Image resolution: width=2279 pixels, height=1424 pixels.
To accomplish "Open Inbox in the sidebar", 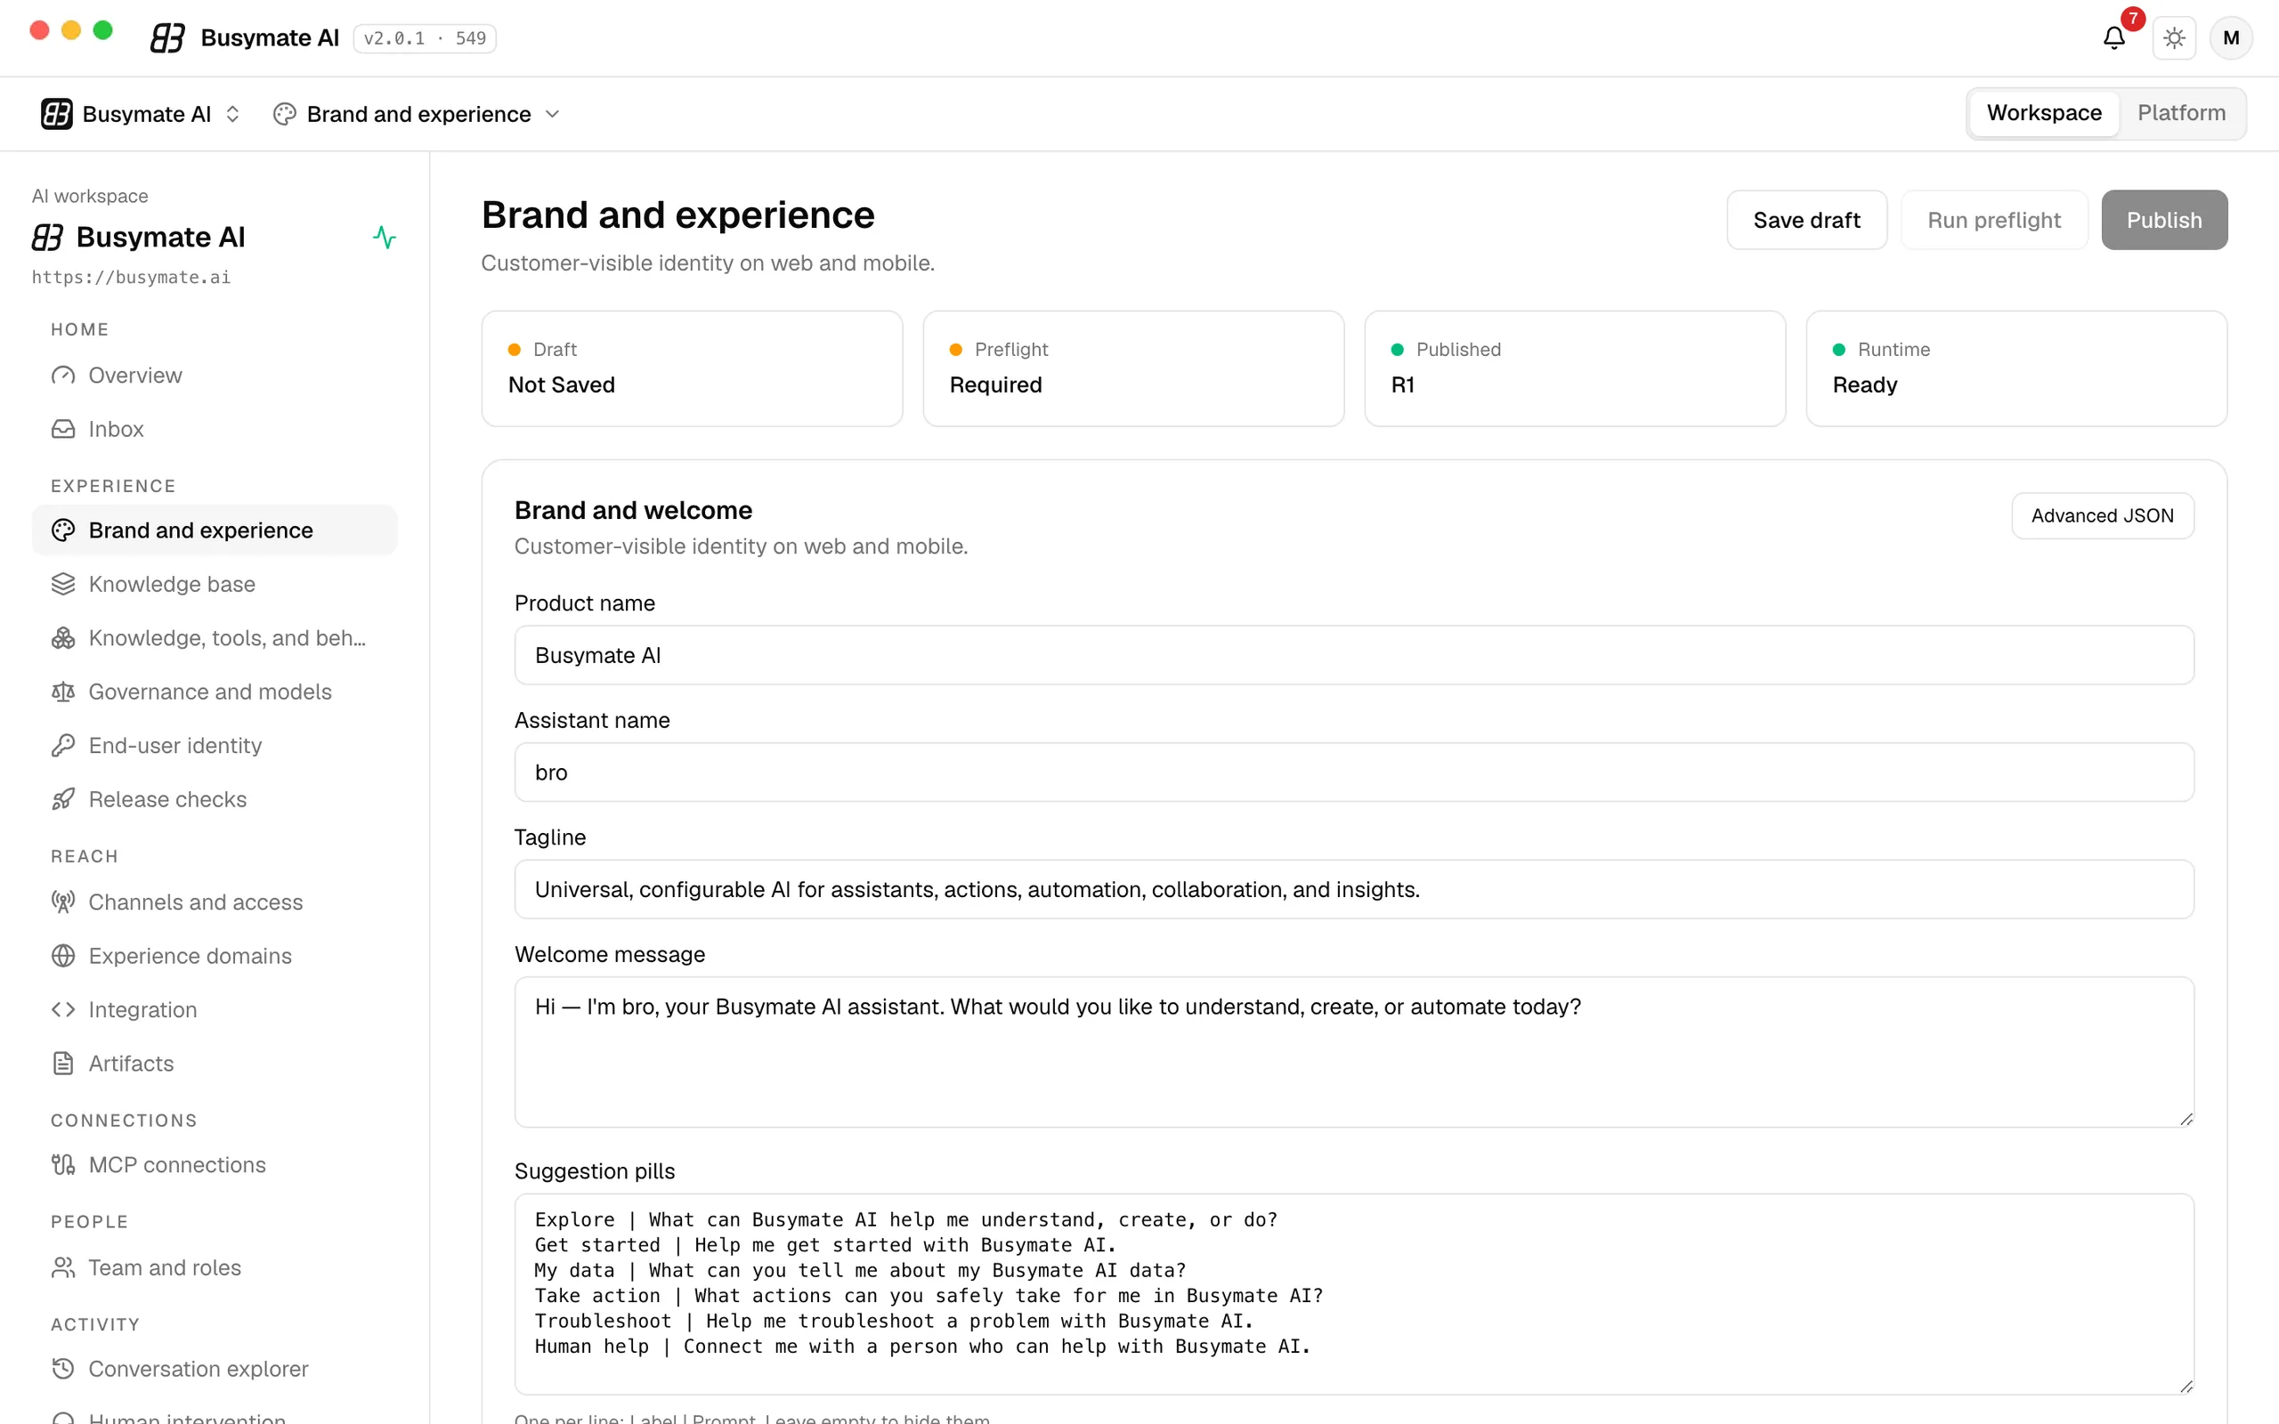I will click(x=215, y=430).
